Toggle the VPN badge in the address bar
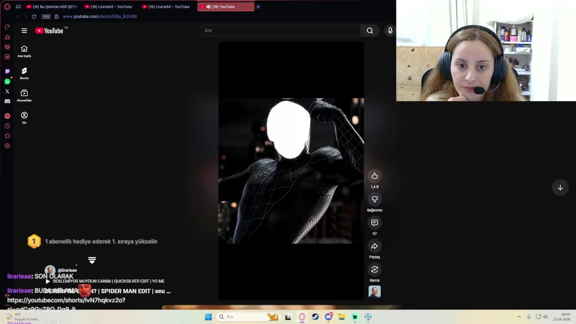This screenshot has height=324, width=576. [46, 17]
